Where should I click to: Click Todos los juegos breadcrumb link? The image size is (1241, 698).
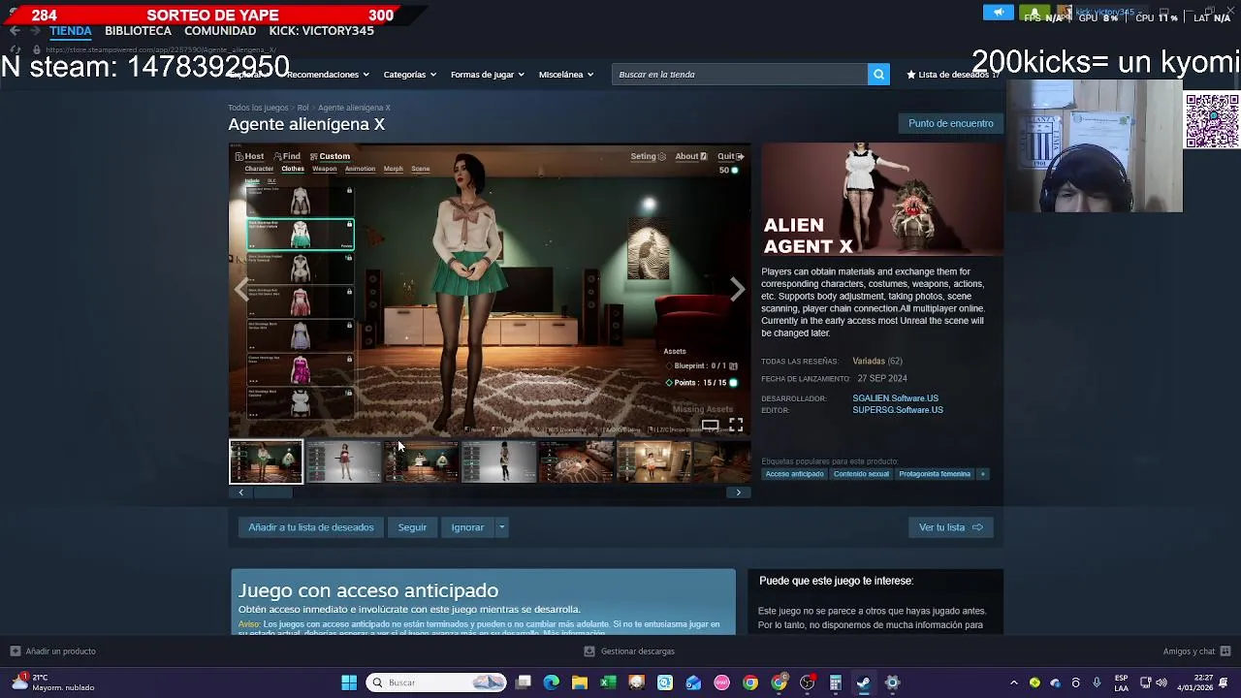pos(258,108)
